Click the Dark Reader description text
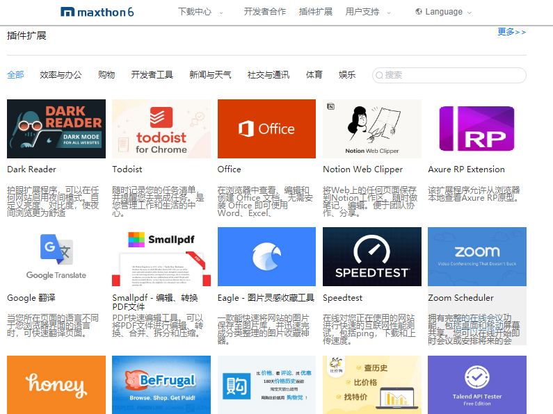The width and height of the screenshot is (553, 414). tap(54, 201)
